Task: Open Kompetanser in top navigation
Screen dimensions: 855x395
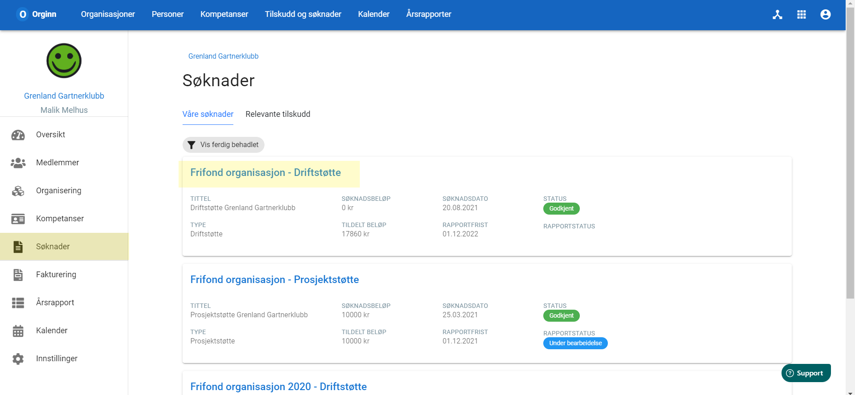Action: coord(224,14)
